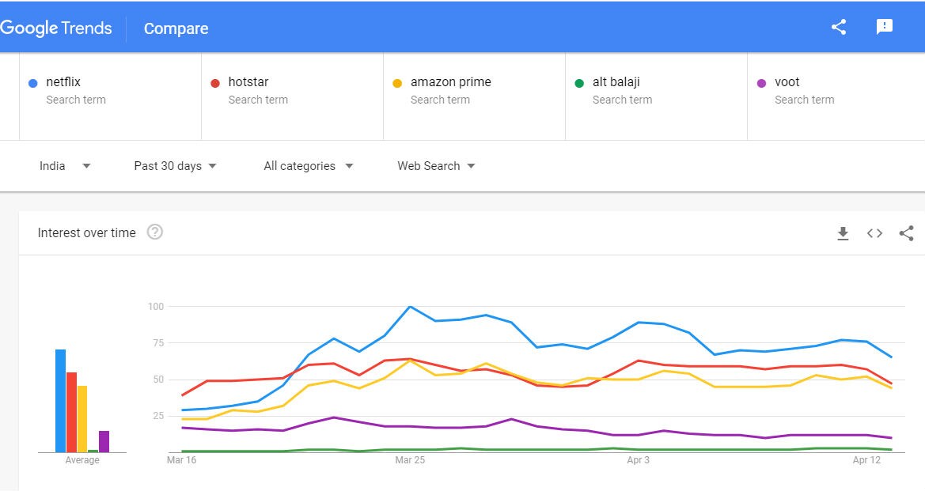Share the Interest over time chart

pos(906,233)
